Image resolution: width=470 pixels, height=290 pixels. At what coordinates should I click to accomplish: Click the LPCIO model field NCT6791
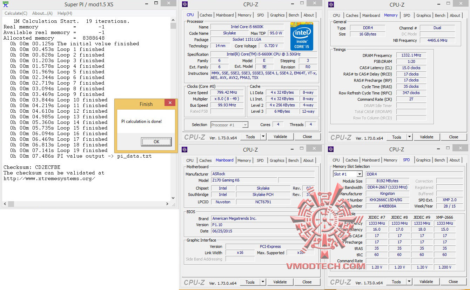point(263,202)
